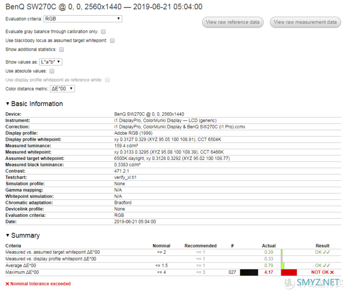The width and height of the screenshot is (346, 292).
Task: Click the Display profile value Adobe RGB (1998)
Action: [133, 133]
